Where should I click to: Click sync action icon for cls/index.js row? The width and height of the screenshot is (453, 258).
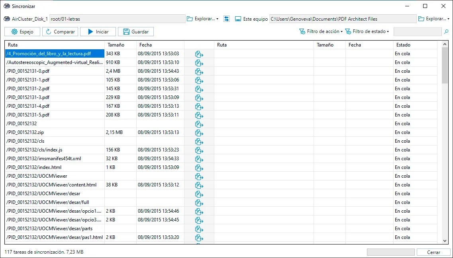(x=199, y=150)
